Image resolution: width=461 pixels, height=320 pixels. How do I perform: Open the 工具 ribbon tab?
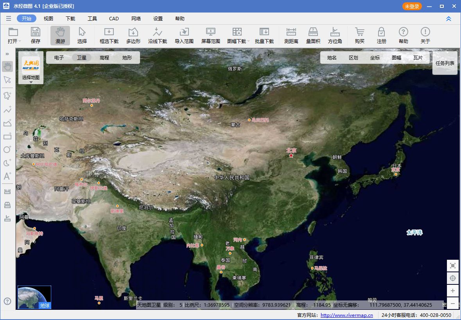pyautogui.click(x=92, y=18)
